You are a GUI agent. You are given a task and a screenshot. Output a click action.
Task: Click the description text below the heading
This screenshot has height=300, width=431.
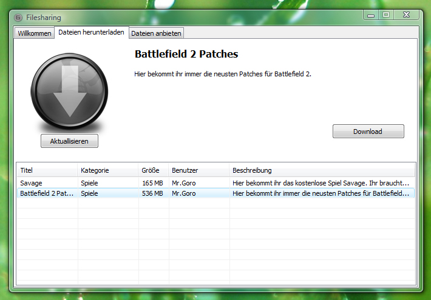coord(223,74)
